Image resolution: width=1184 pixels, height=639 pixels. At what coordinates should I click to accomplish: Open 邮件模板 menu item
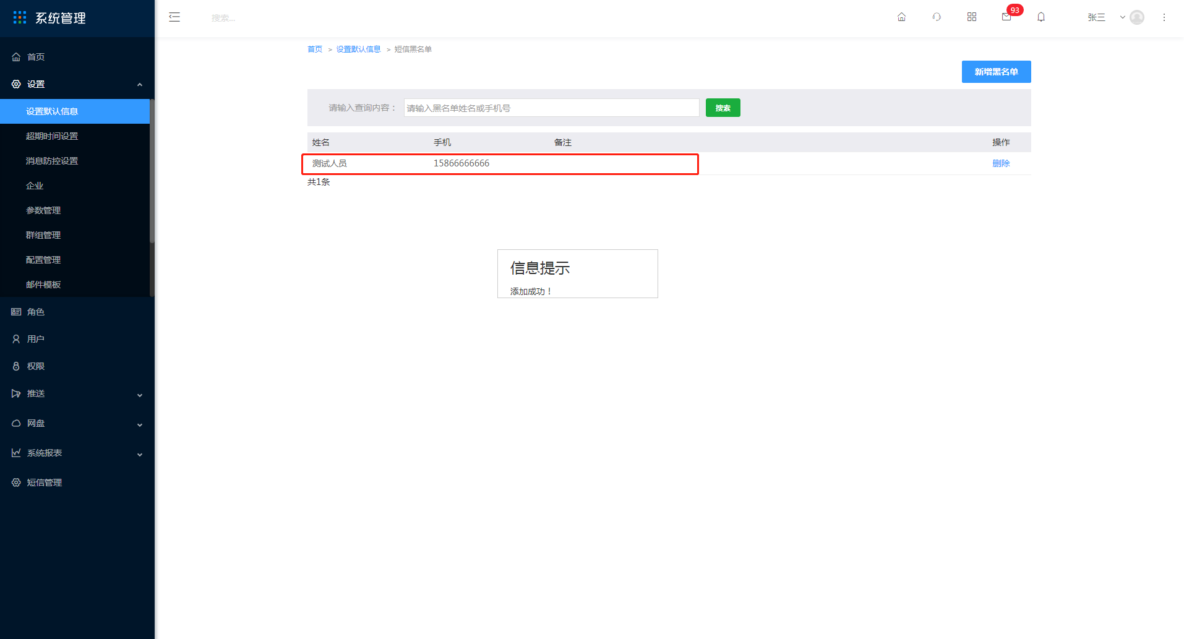pyautogui.click(x=75, y=285)
